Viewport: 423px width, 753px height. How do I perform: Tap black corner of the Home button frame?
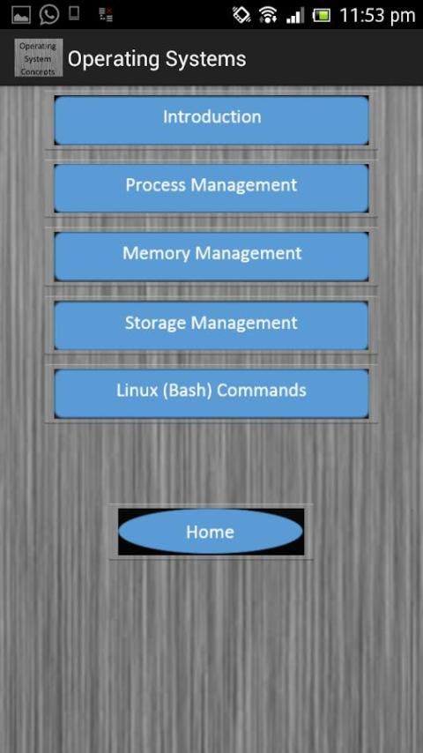pyautogui.click(x=124, y=513)
